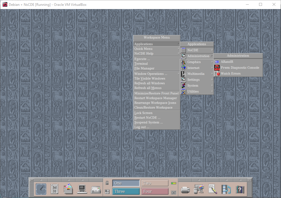Expand the Multimedia submenu
Screen dimensions: 281x198
196,74
